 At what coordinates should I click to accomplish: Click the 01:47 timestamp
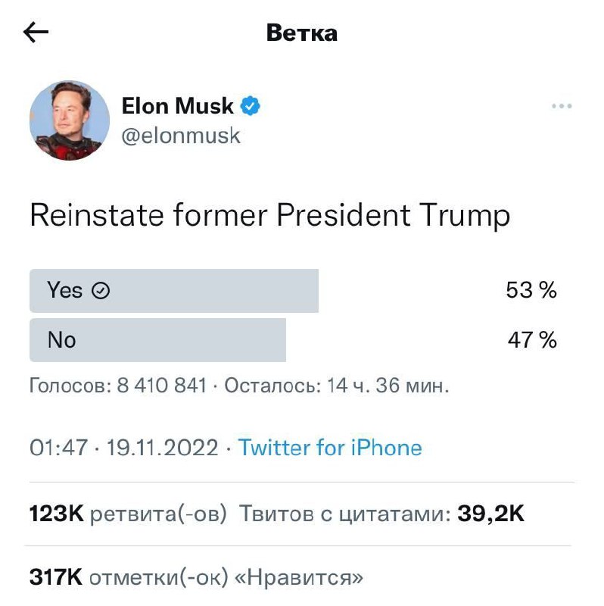tap(59, 448)
